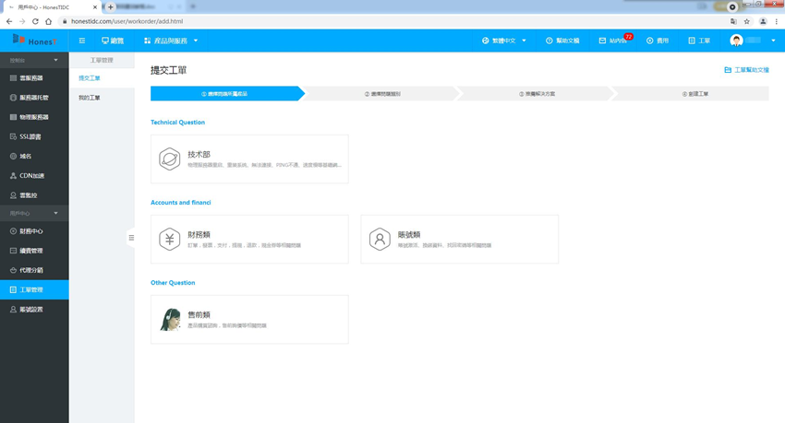Go to SSL證書 certificates page
This screenshot has height=423, width=785.
34,136
